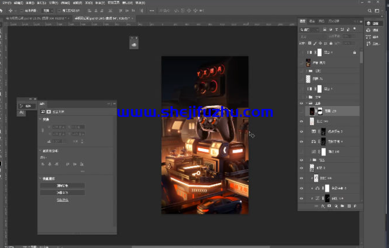
Task: Click lock transparent pixels icon in Layers panel
Action: [x=310, y=43]
